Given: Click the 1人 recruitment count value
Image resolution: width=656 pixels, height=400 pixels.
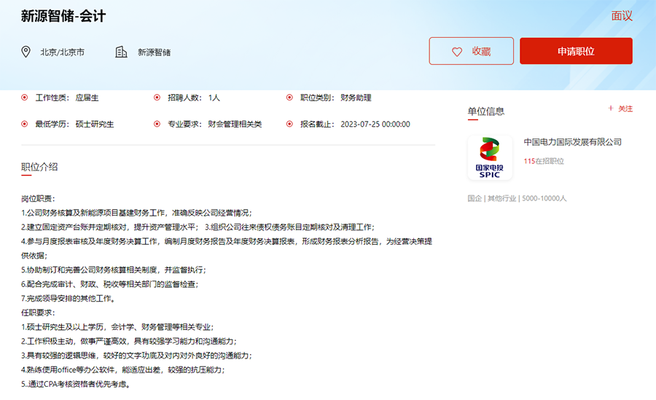Looking at the screenshot, I should [x=214, y=98].
